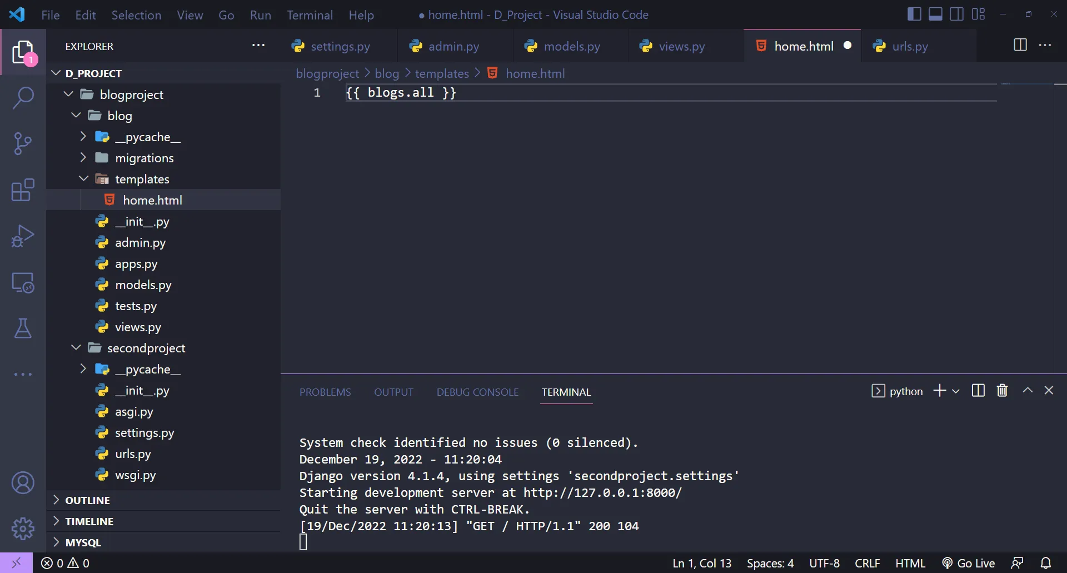The image size is (1067, 573).
Task: Open notifications bell in status bar
Action: pos(1045,563)
